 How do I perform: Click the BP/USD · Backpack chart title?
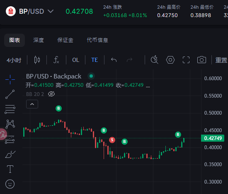click(x=53, y=76)
